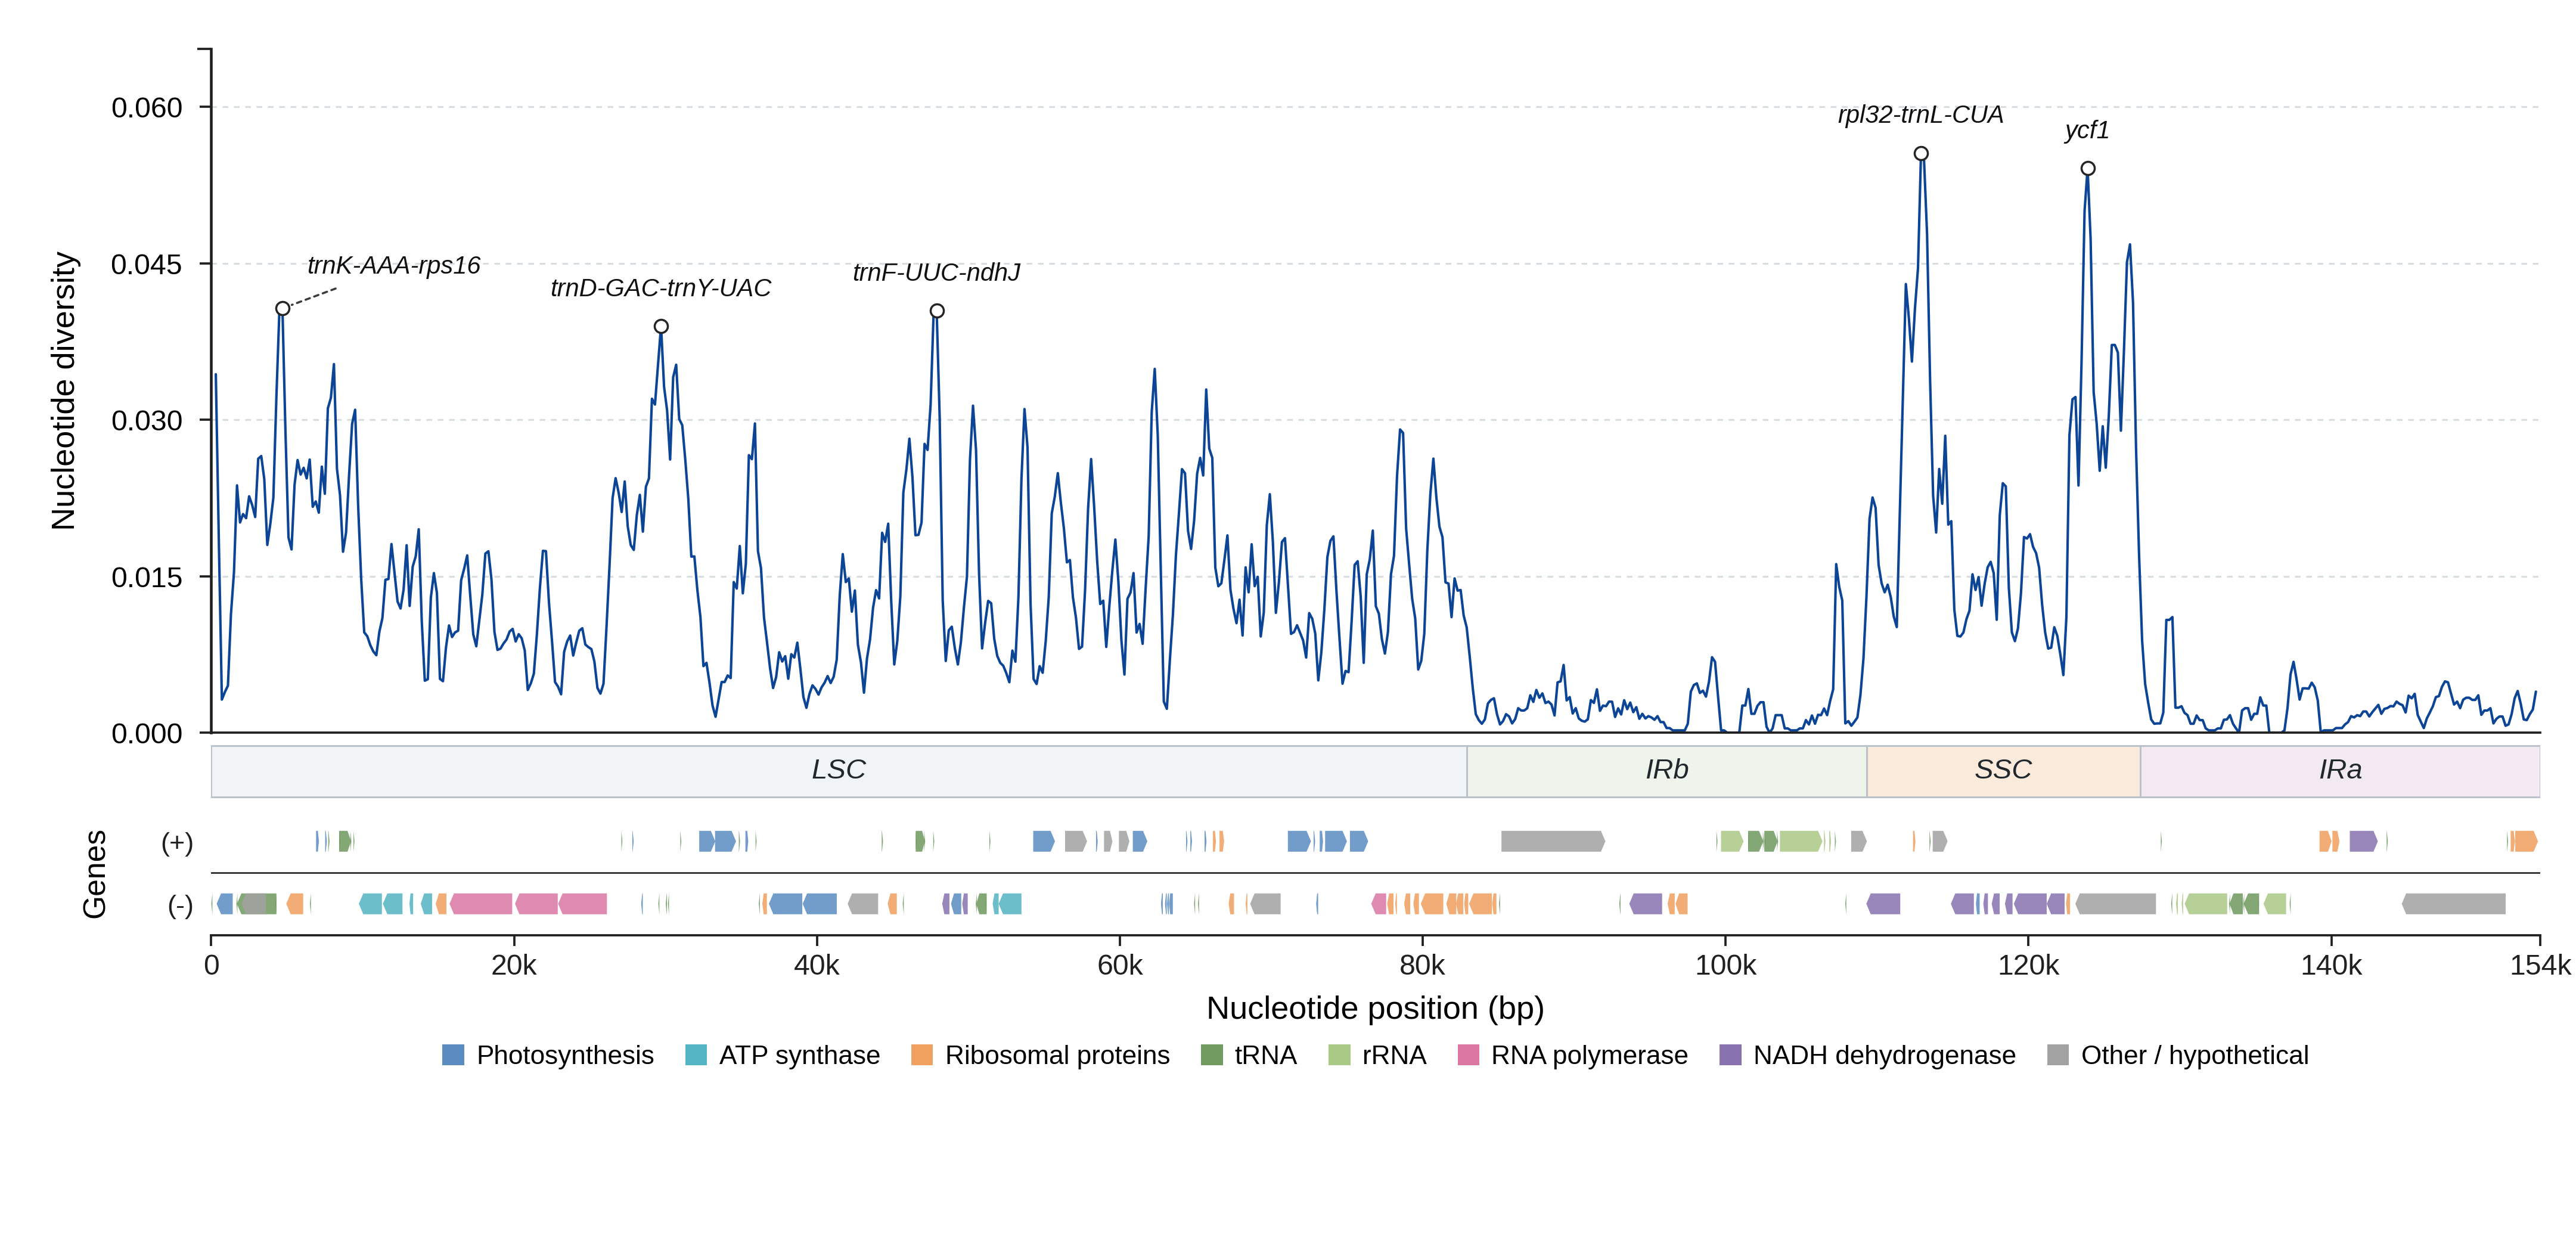The image size is (2576, 1253).
Task: Click the 0.030 y-axis tick label
Action: click(147, 420)
